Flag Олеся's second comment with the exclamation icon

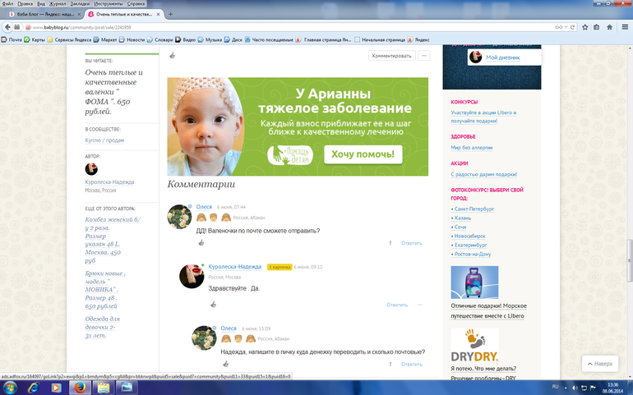(390, 364)
